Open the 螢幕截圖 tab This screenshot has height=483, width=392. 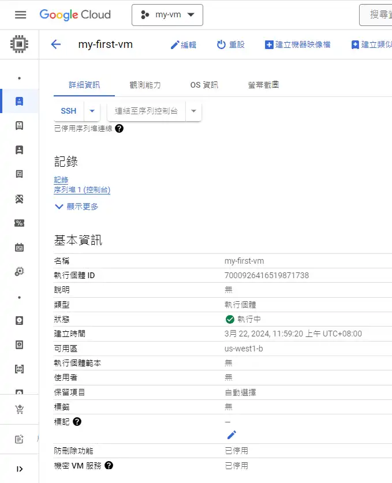coord(264,85)
